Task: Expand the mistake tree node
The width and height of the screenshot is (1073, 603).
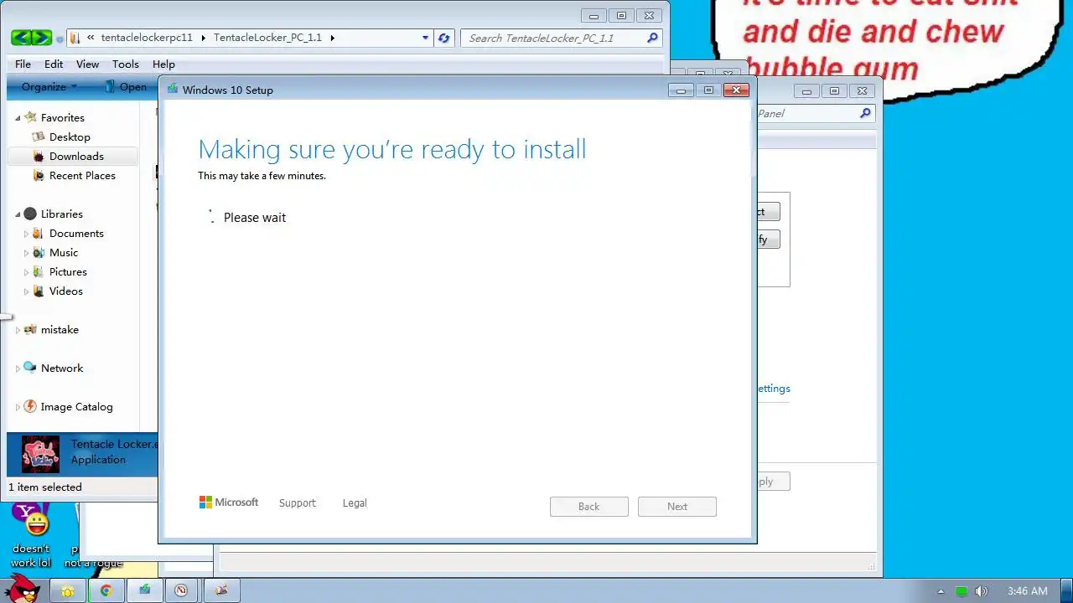Action: 18,330
